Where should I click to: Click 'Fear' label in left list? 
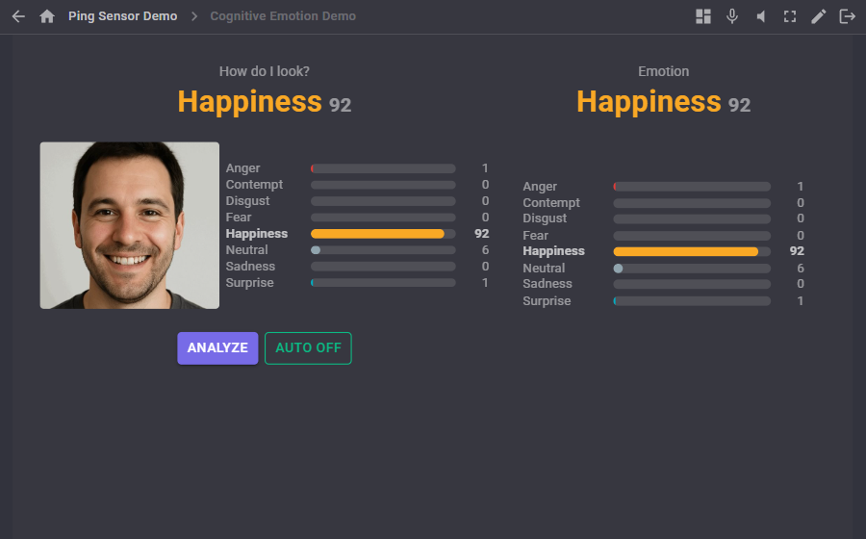(x=238, y=217)
